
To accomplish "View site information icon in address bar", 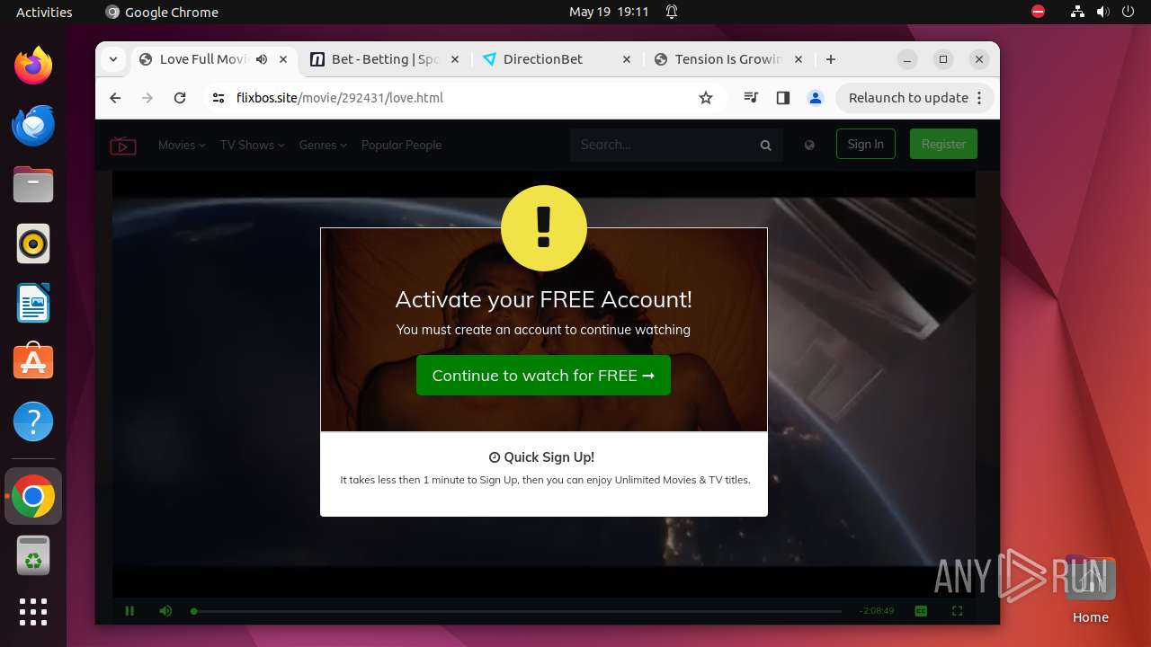I will (x=219, y=98).
